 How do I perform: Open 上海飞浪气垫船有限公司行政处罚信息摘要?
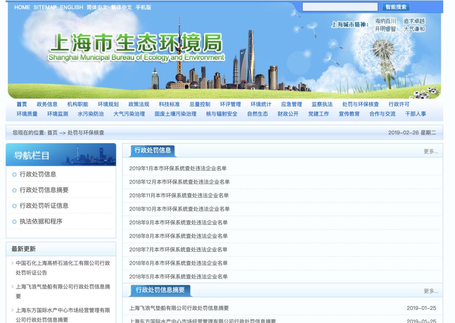(179, 308)
